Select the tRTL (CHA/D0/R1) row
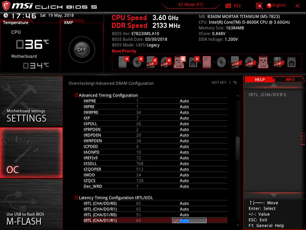 click(x=156, y=209)
